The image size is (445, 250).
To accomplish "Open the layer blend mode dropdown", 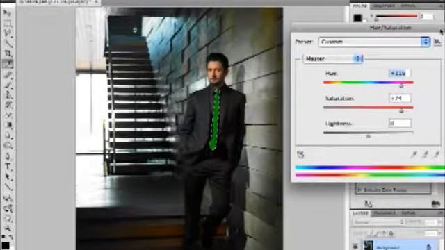I will click(x=378, y=222).
